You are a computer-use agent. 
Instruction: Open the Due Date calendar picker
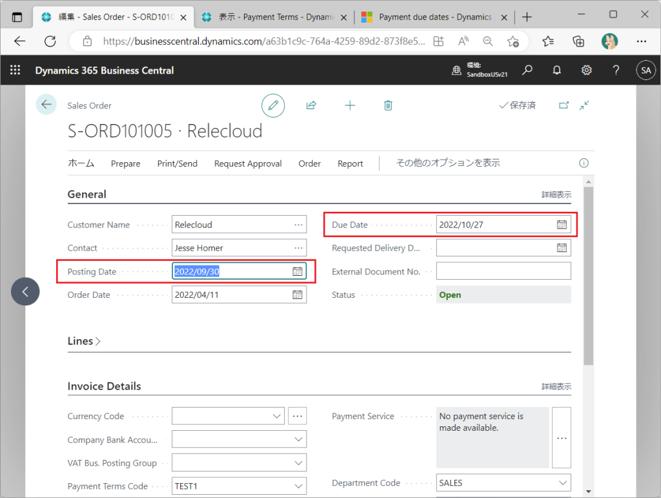pyautogui.click(x=562, y=225)
